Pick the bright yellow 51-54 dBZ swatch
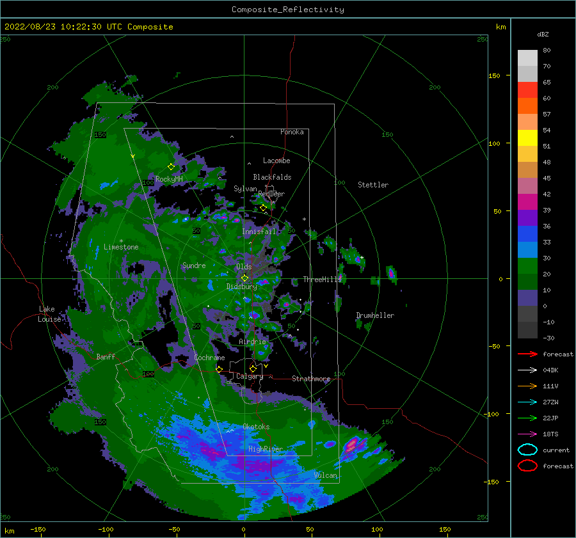Image resolution: width=576 pixels, height=538 pixels. (527, 138)
